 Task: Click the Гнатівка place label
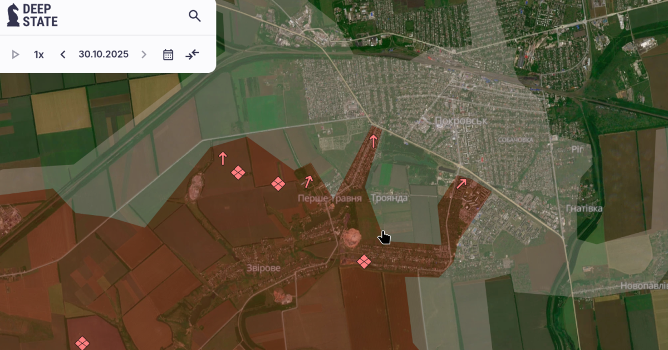584,208
